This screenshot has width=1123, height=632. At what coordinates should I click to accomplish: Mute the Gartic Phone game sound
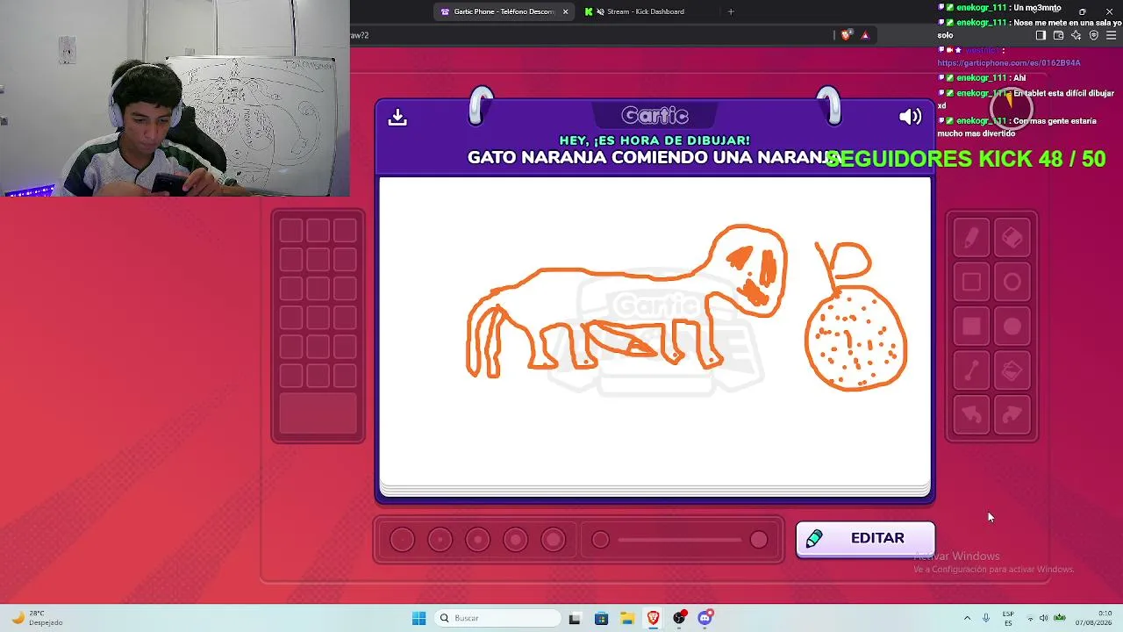coord(910,117)
